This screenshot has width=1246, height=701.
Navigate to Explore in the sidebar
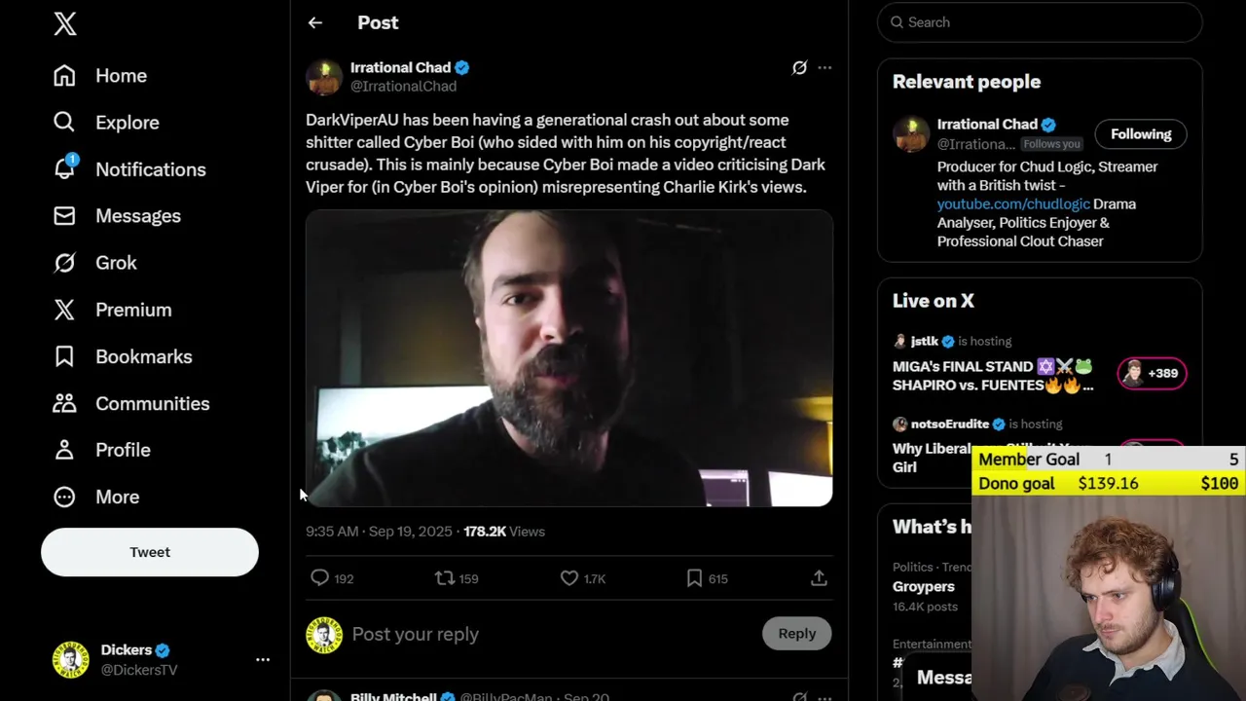click(x=64, y=123)
